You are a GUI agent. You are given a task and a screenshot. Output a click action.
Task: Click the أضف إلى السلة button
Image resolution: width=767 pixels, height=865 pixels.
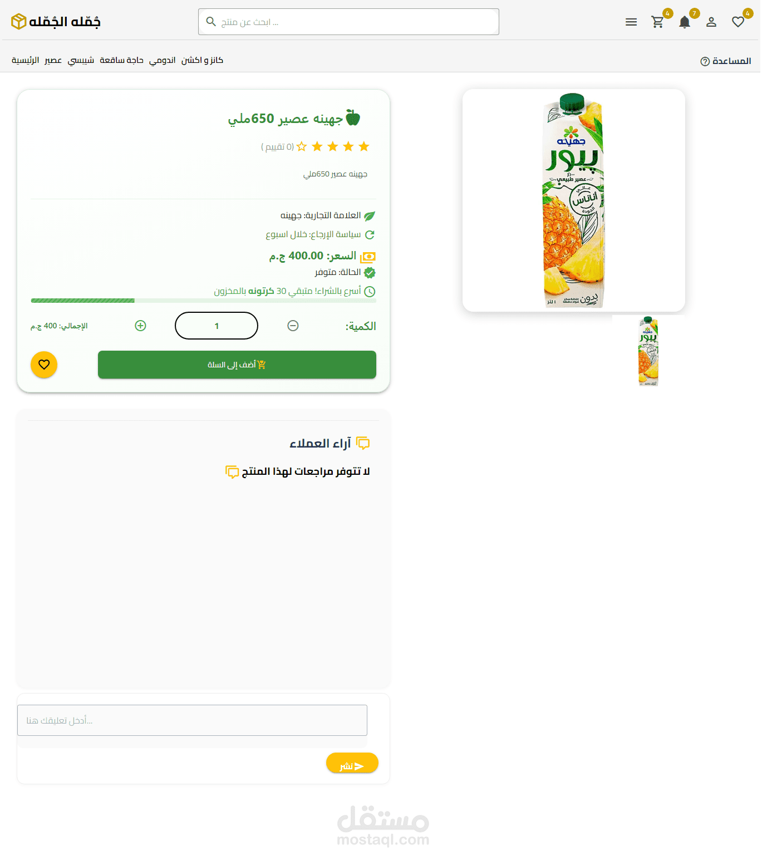[x=237, y=365]
